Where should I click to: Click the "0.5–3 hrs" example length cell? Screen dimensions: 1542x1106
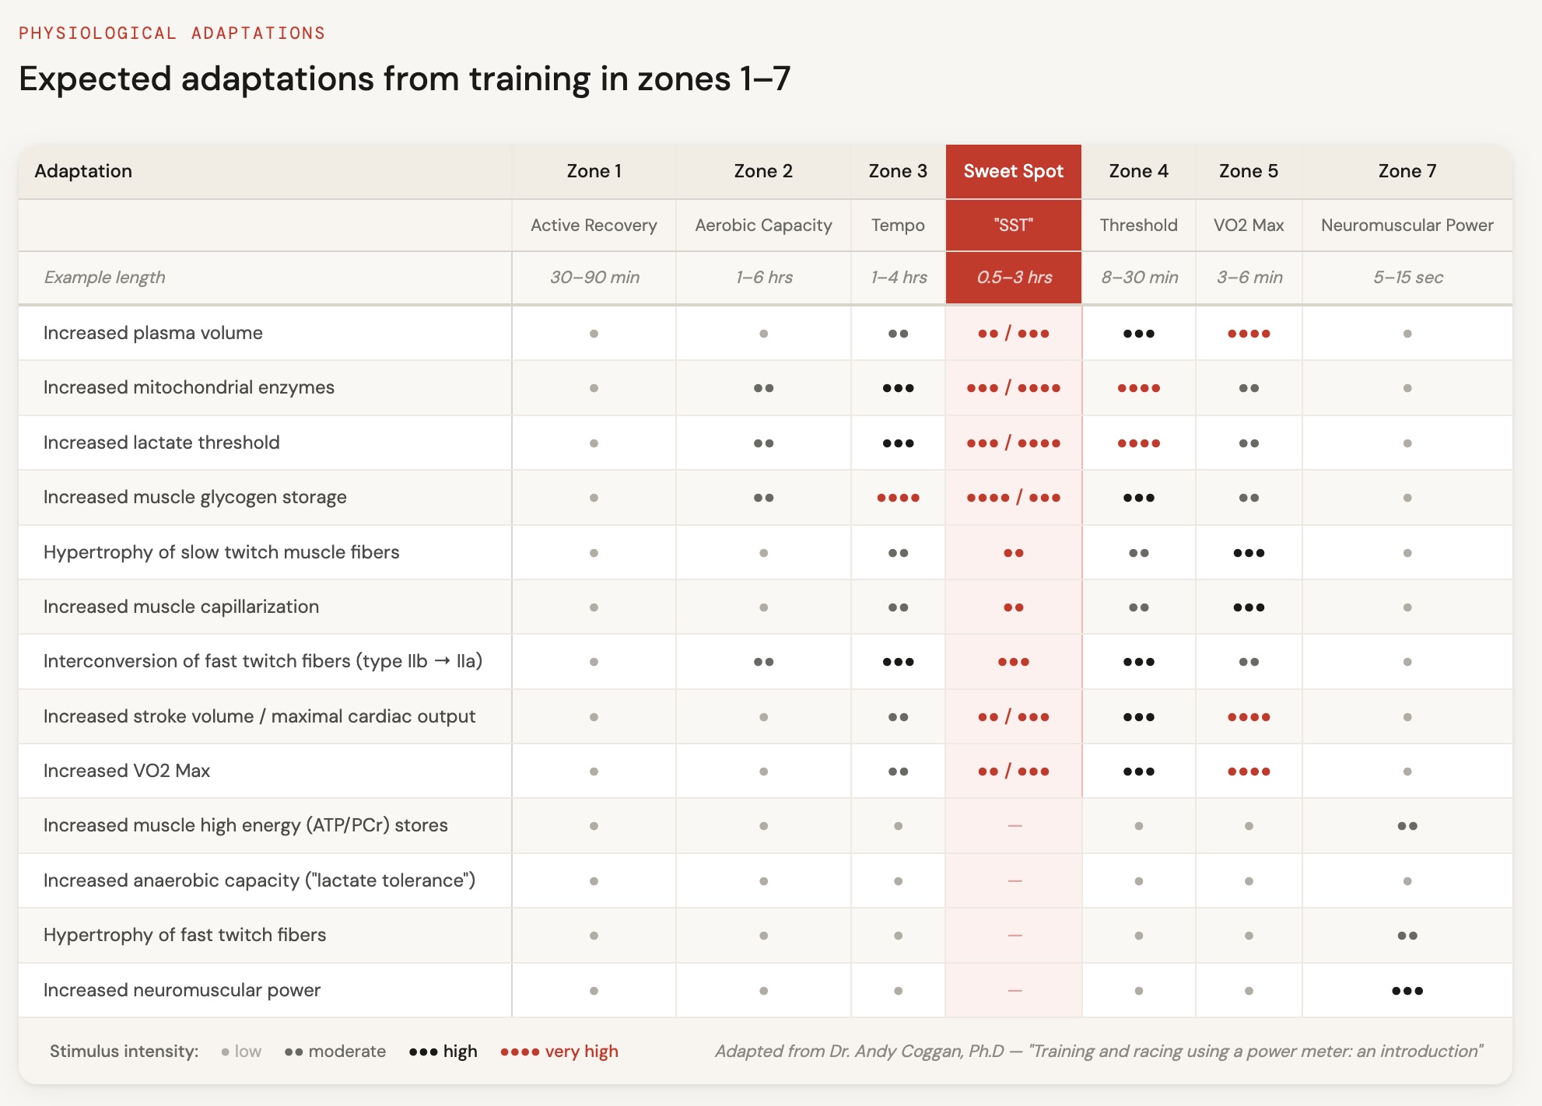tap(1014, 278)
